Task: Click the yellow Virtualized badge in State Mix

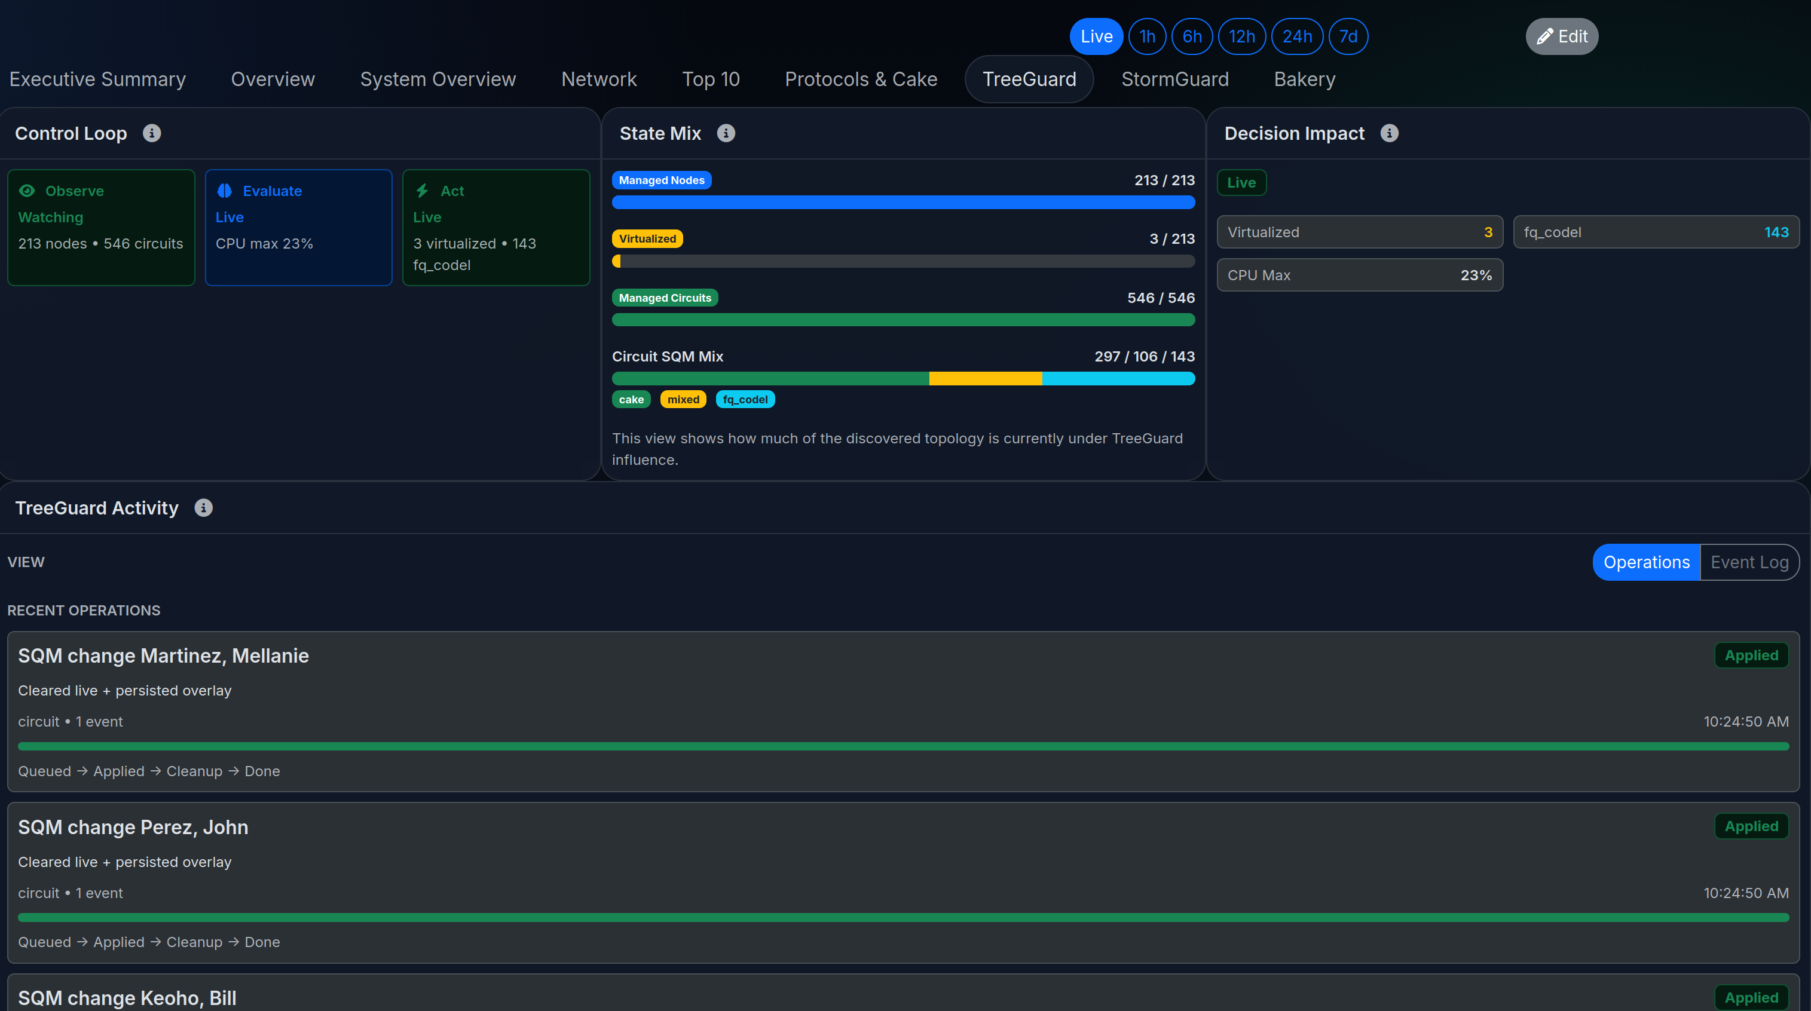Action: point(647,239)
